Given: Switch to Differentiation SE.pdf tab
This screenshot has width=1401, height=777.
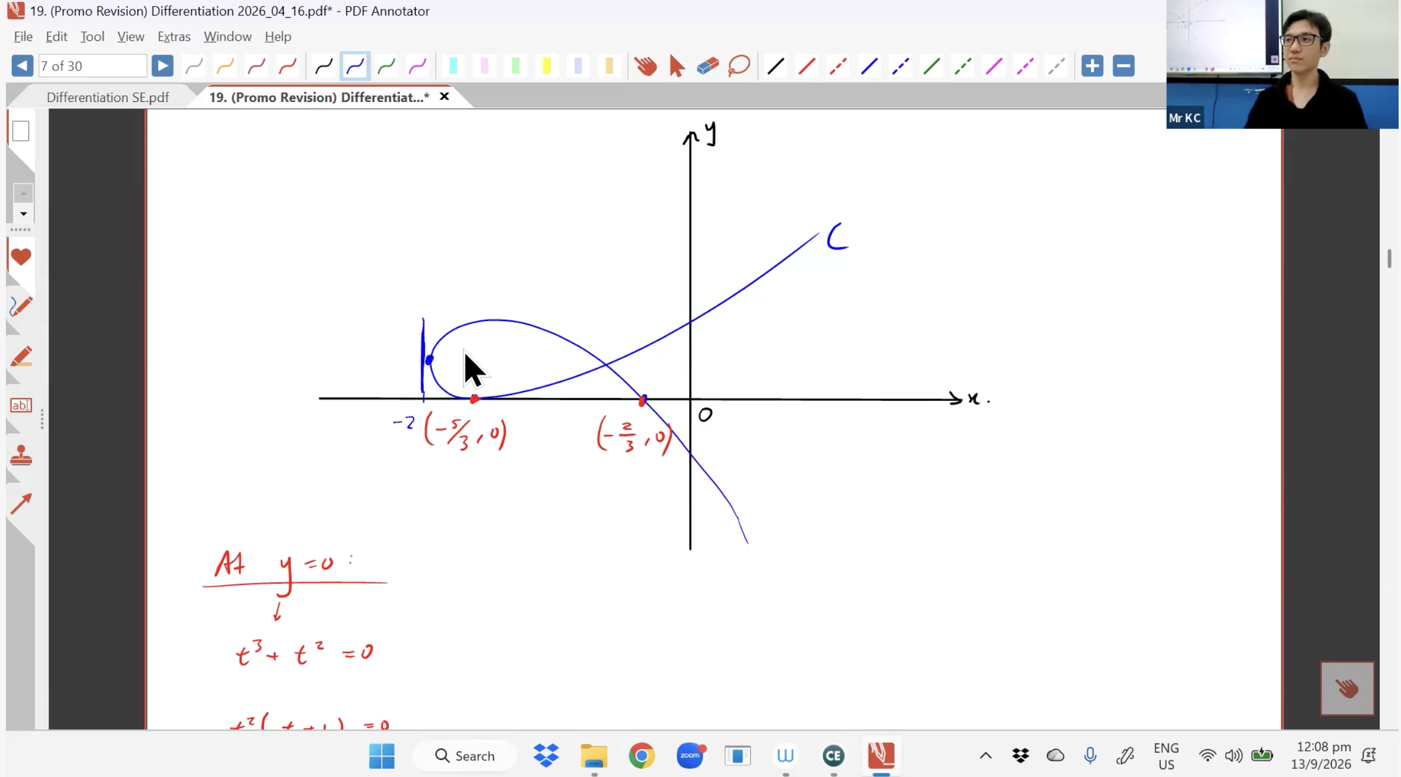Looking at the screenshot, I should (x=108, y=97).
